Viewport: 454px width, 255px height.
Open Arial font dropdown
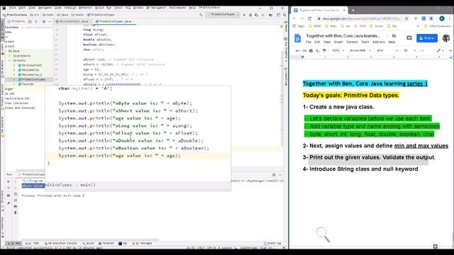click(x=387, y=50)
